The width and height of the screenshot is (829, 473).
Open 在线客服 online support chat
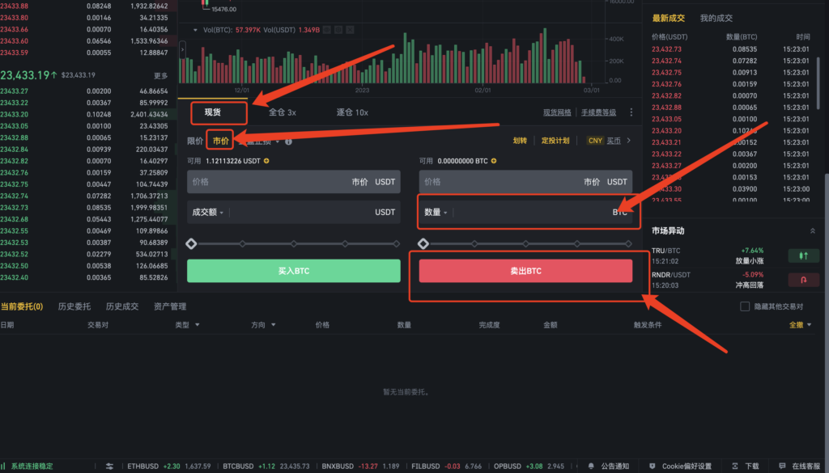800,467
